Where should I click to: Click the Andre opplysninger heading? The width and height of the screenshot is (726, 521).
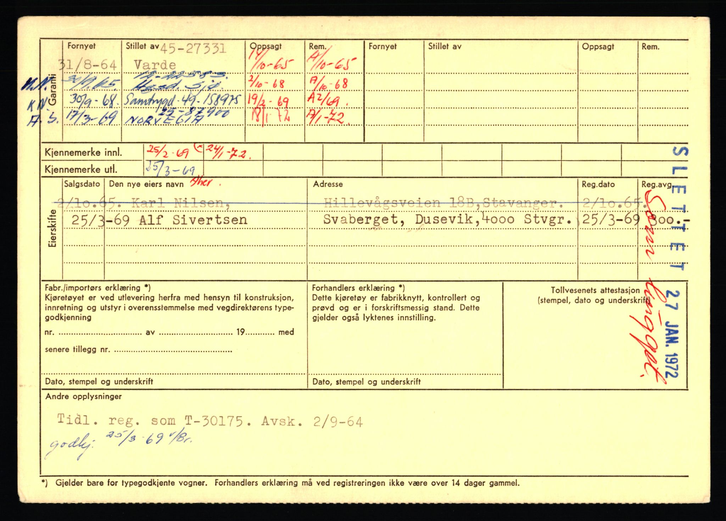tap(83, 396)
